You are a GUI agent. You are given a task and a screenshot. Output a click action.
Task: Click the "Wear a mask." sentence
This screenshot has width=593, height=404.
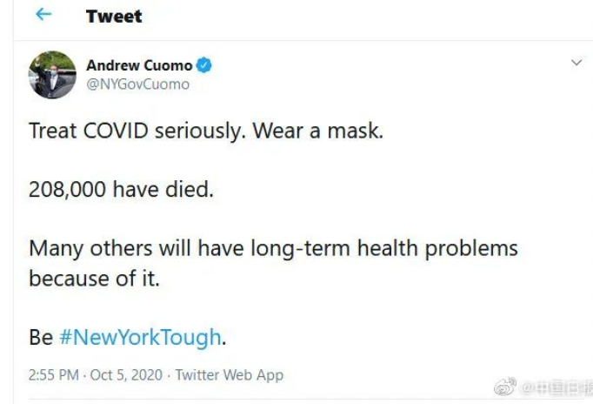pyautogui.click(x=318, y=131)
